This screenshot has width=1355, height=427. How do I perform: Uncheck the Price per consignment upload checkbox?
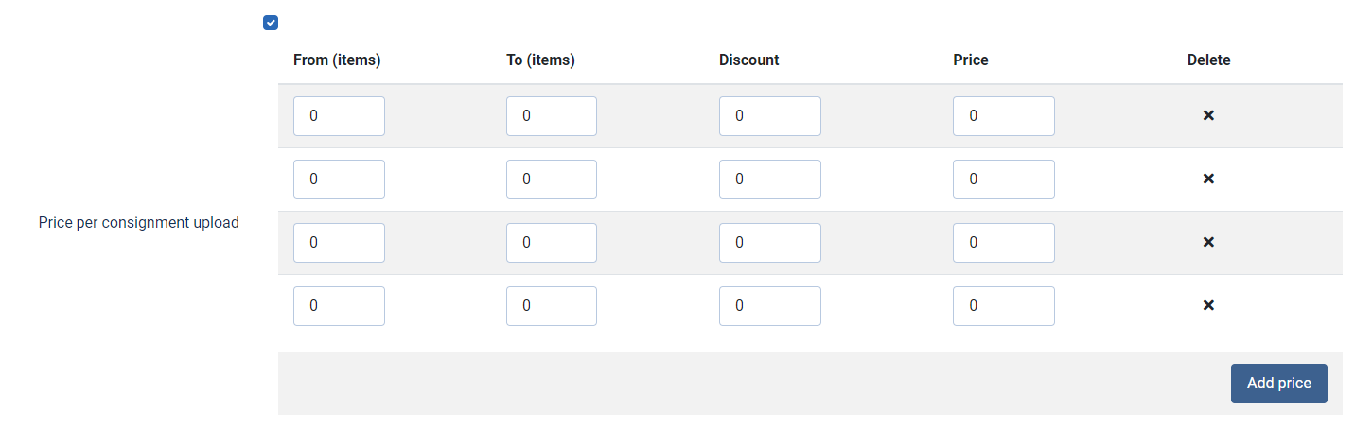click(271, 23)
